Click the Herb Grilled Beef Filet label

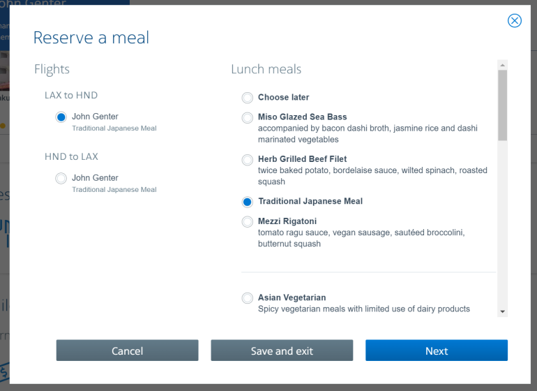point(302,159)
